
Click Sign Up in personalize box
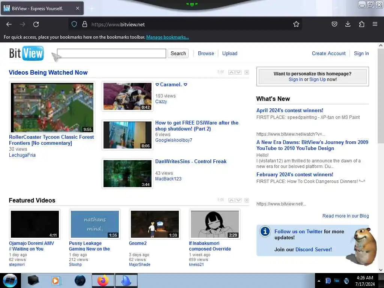[317, 79]
